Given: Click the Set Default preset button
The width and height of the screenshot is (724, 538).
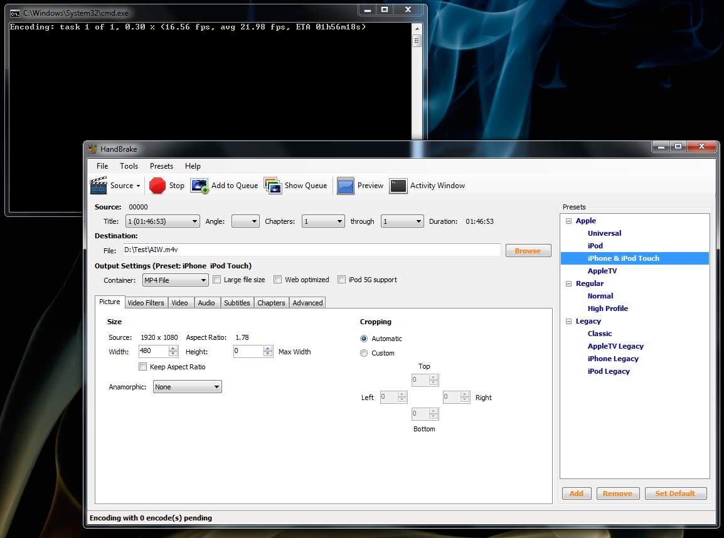Looking at the screenshot, I should [675, 493].
